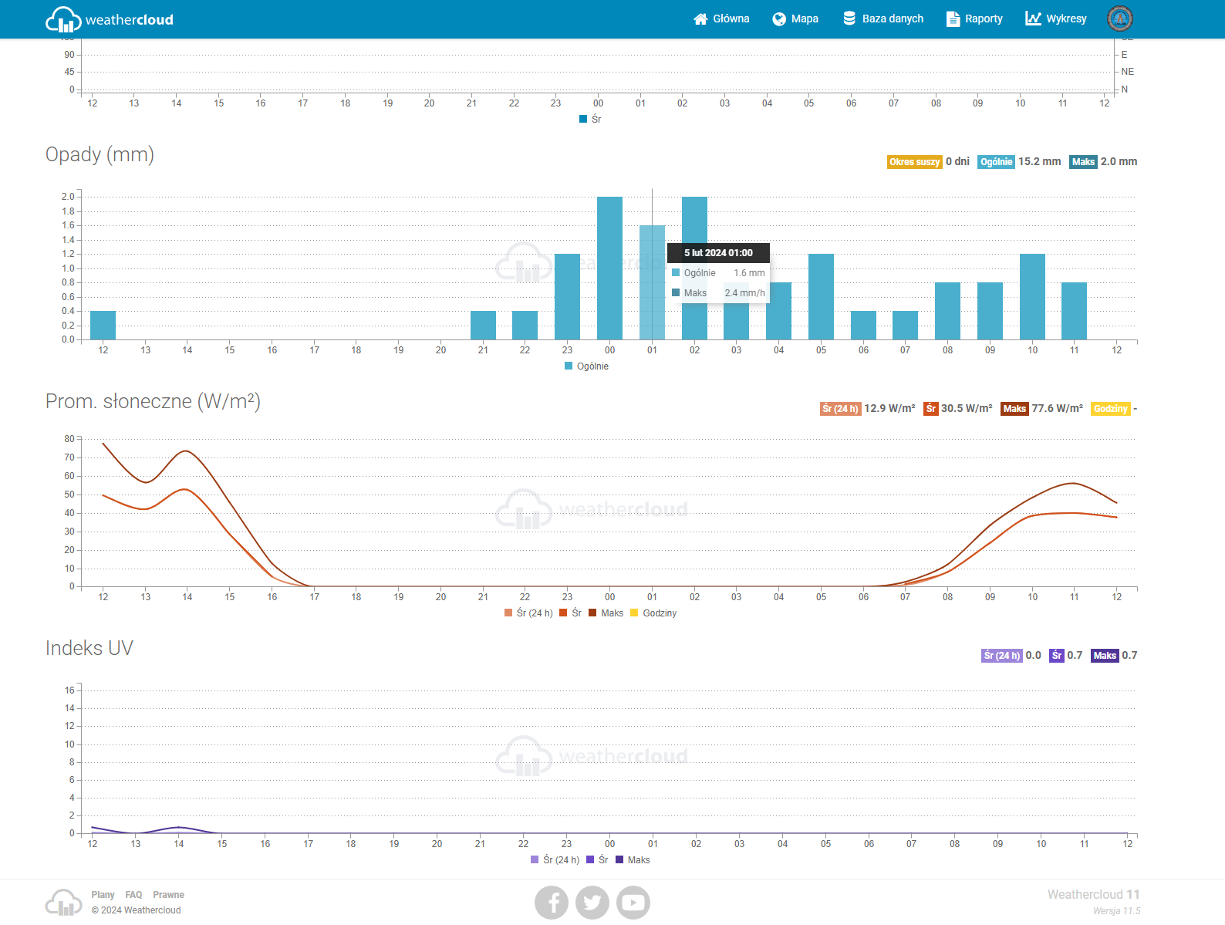Click the 00 hour rainfall bar
Image resolution: width=1225 pixels, height=925 pixels.
pos(609,268)
